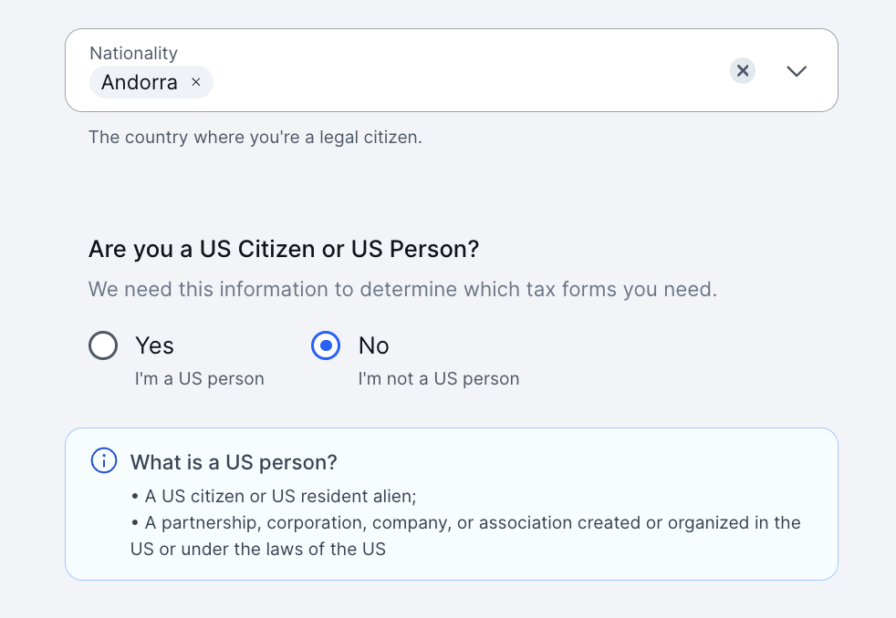The image size is (896, 618).
Task: Click the legal citizen helper text
Action: click(x=255, y=138)
